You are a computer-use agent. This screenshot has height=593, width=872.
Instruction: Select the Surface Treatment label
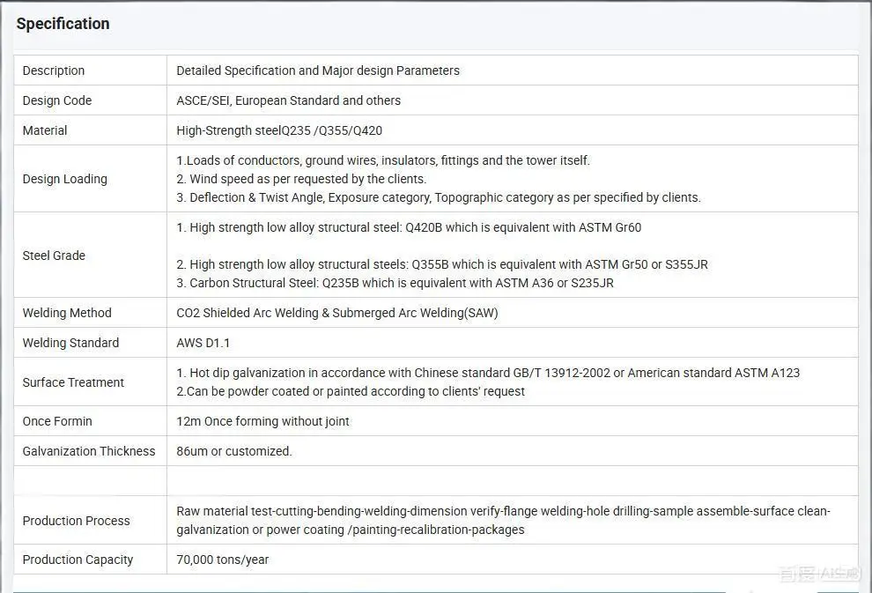click(x=73, y=382)
